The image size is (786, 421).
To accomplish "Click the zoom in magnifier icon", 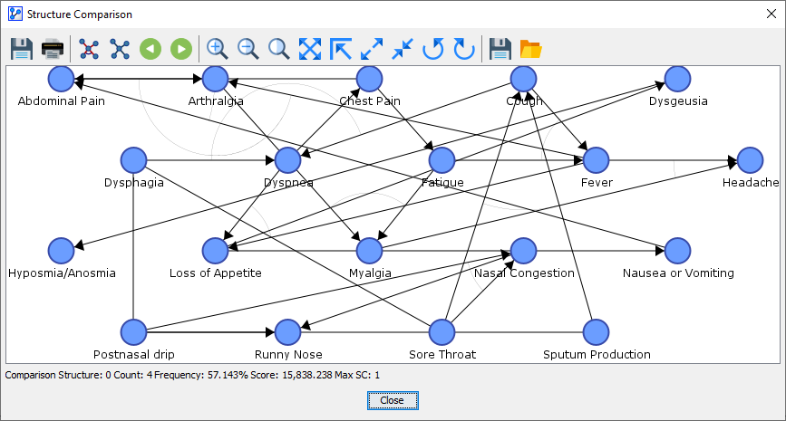I will [217, 49].
